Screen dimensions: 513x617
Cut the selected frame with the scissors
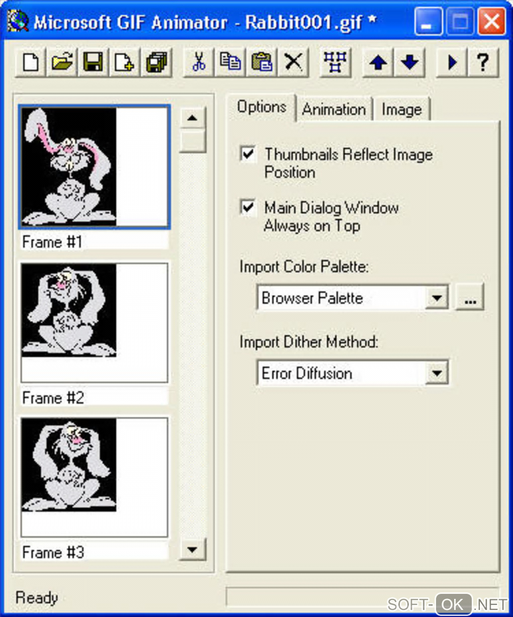199,62
